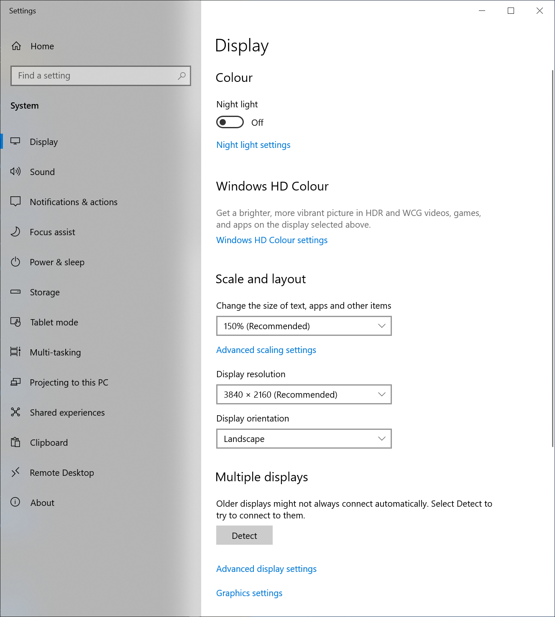Click the search magnifier icon
This screenshot has height=617, width=555.
tap(182, 76)
